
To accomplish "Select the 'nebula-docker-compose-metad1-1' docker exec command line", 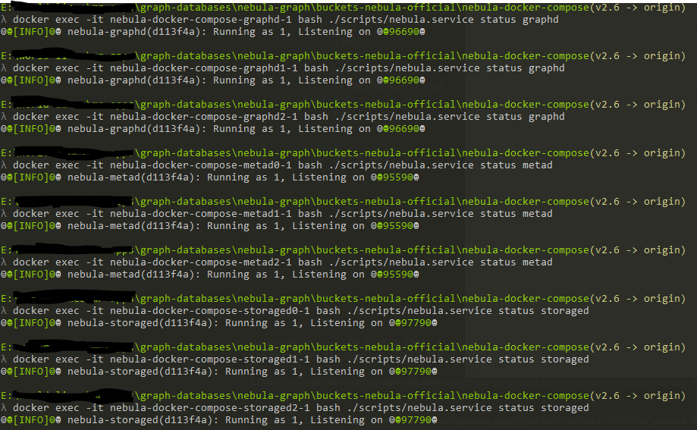I will pos(277,213).
